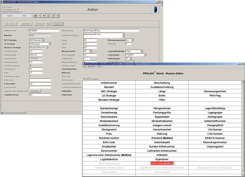Viewport: 245px width, 177px height.
Task: Open the Bearbeiten menu in Masken Editor
Action: (92, 67)
